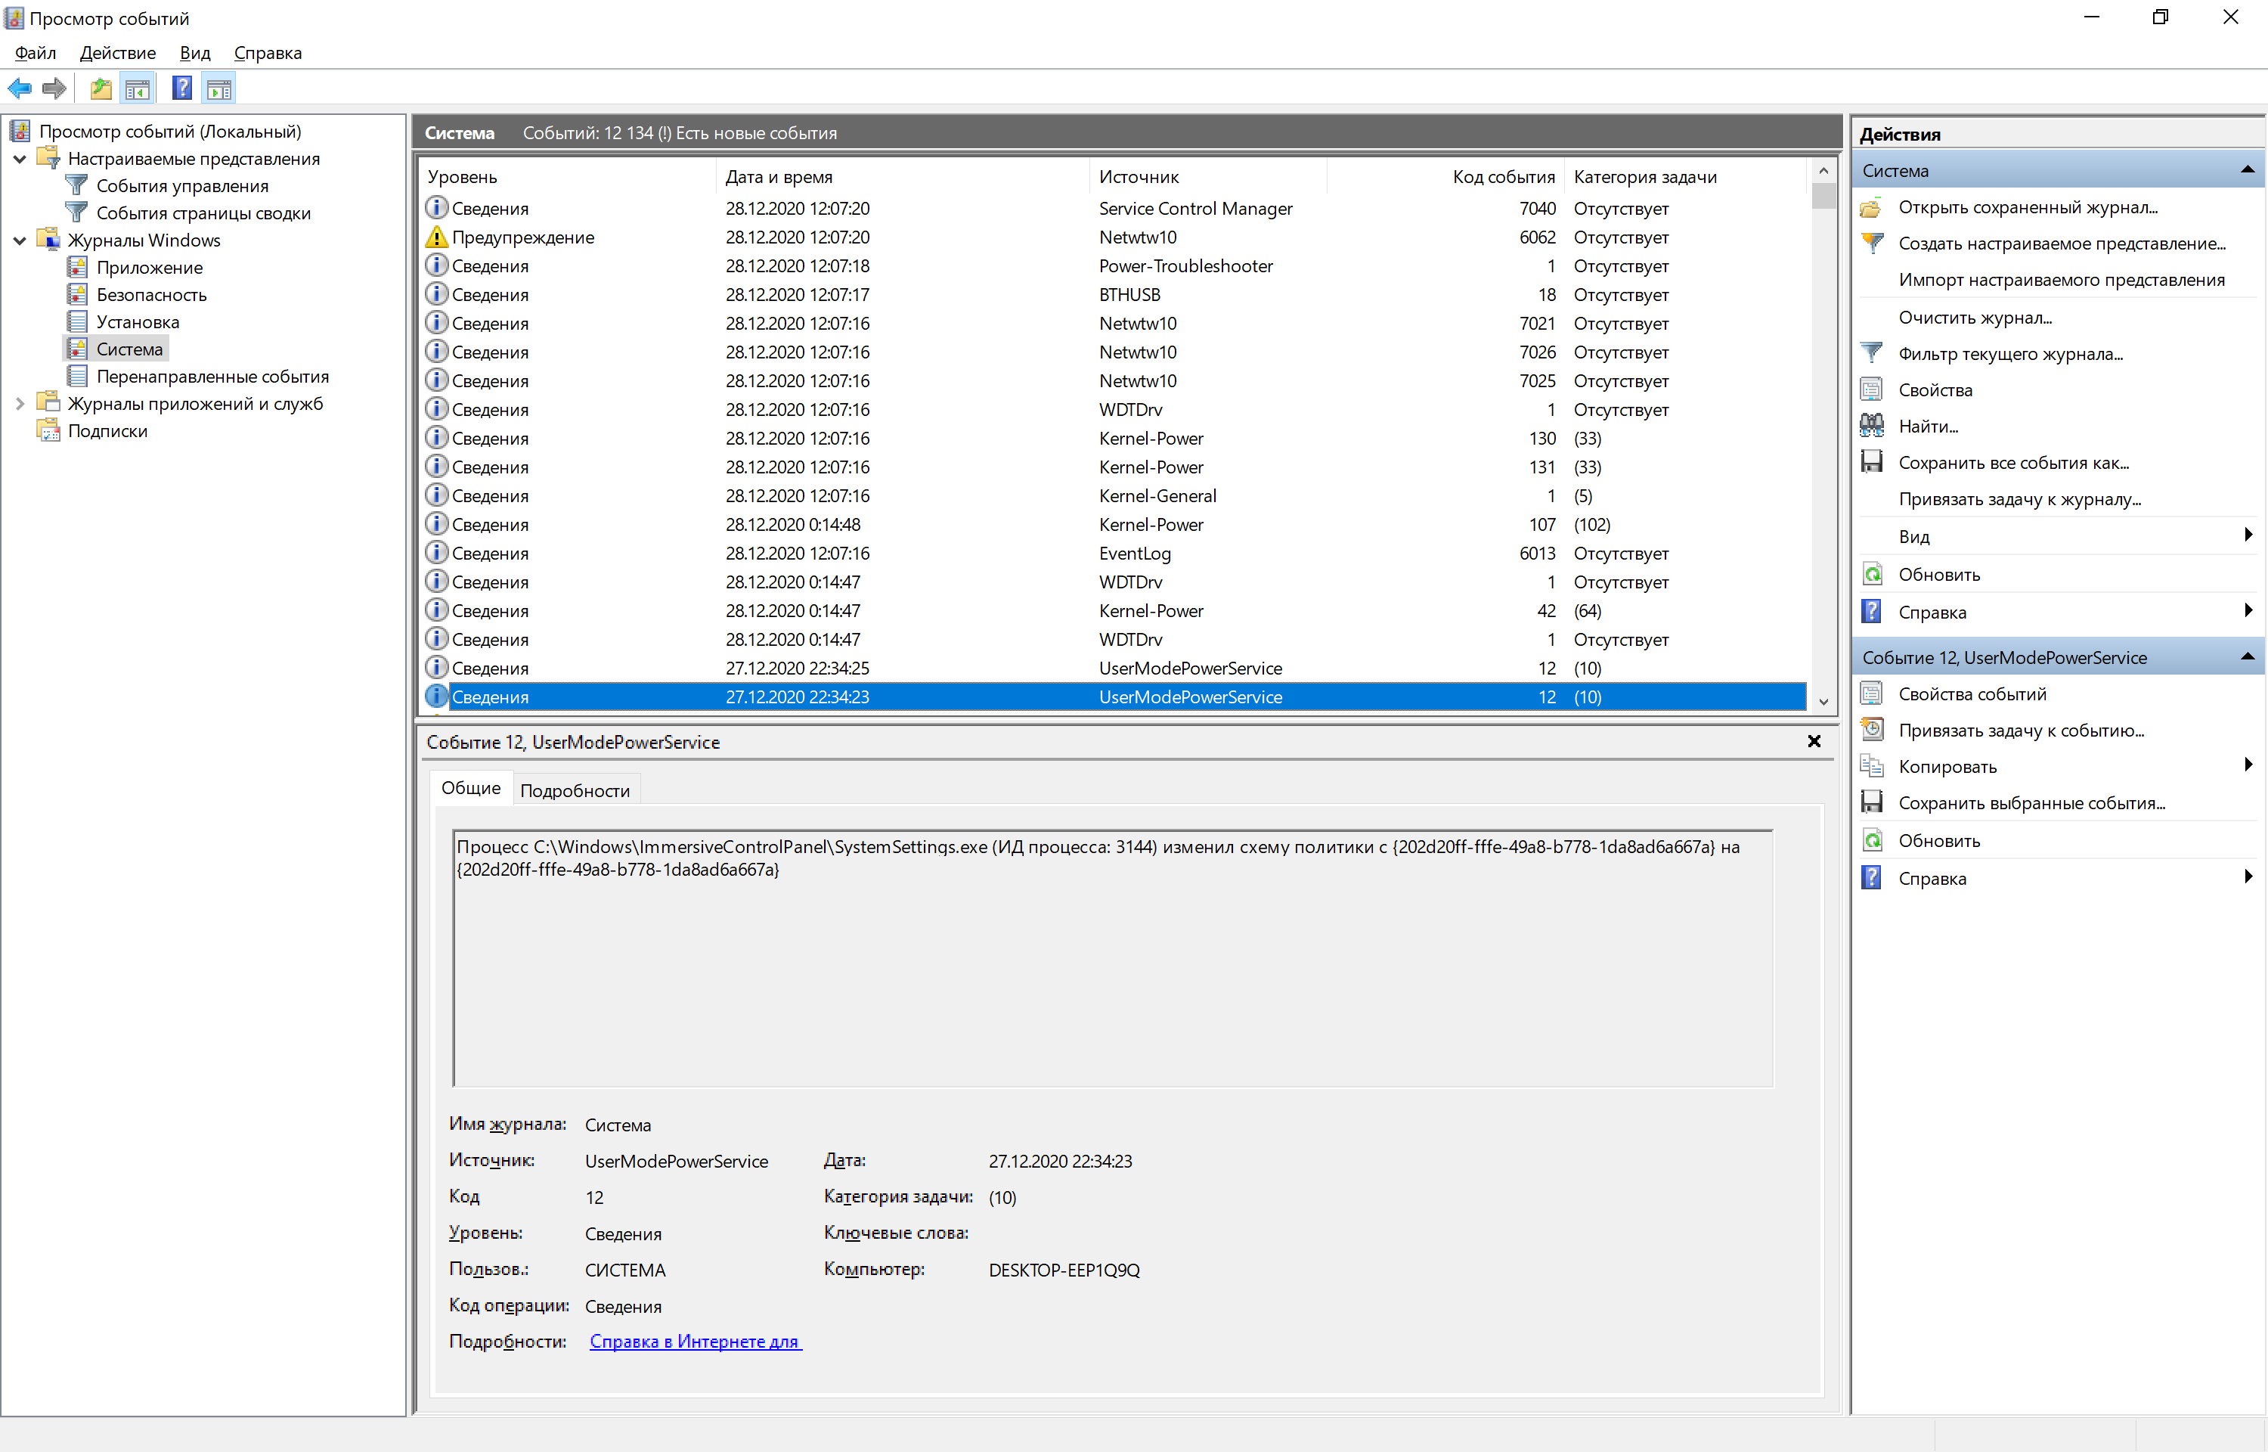2268x1452 pixels.
Task: Expand Журналы приложений и служб node
Action: [x=20, y=404]
